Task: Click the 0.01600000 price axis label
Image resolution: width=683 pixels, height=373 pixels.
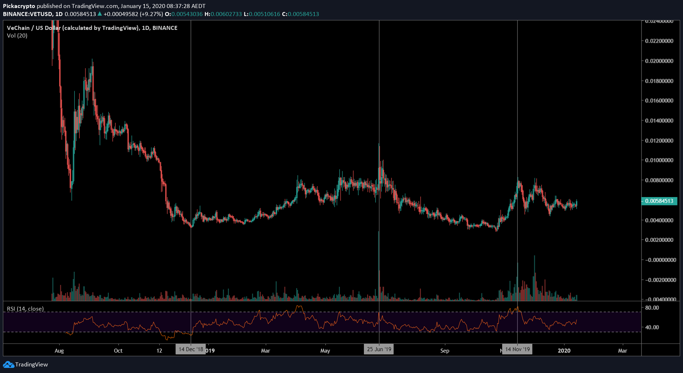Action: click(x=659, y=101)
